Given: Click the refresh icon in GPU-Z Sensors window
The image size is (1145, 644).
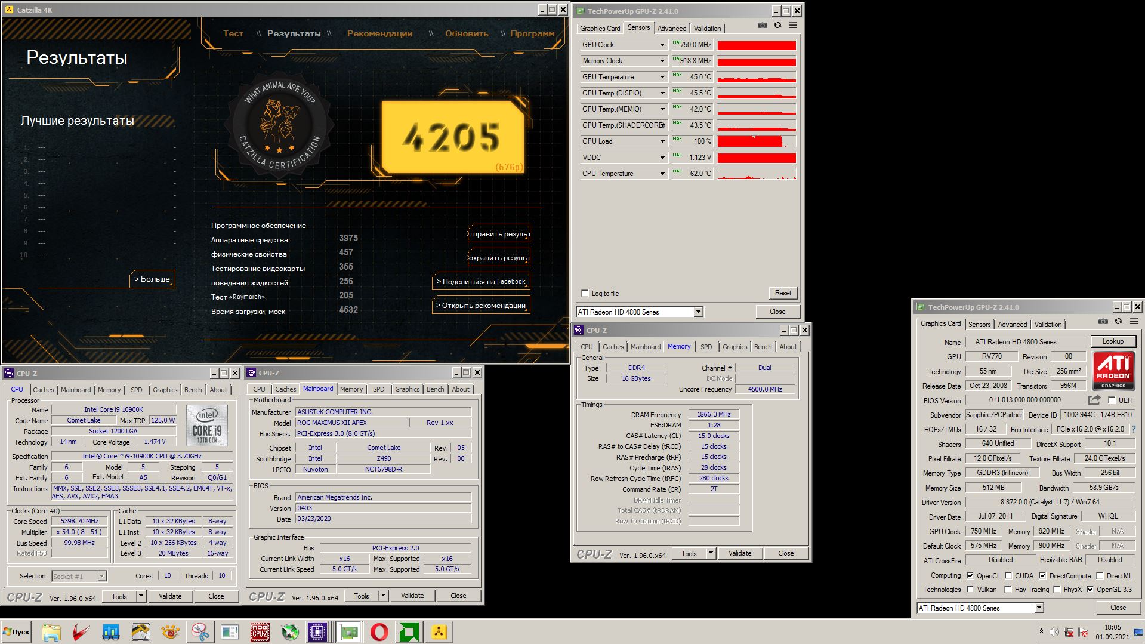Looking at the screenshot, I should point(777,26).
